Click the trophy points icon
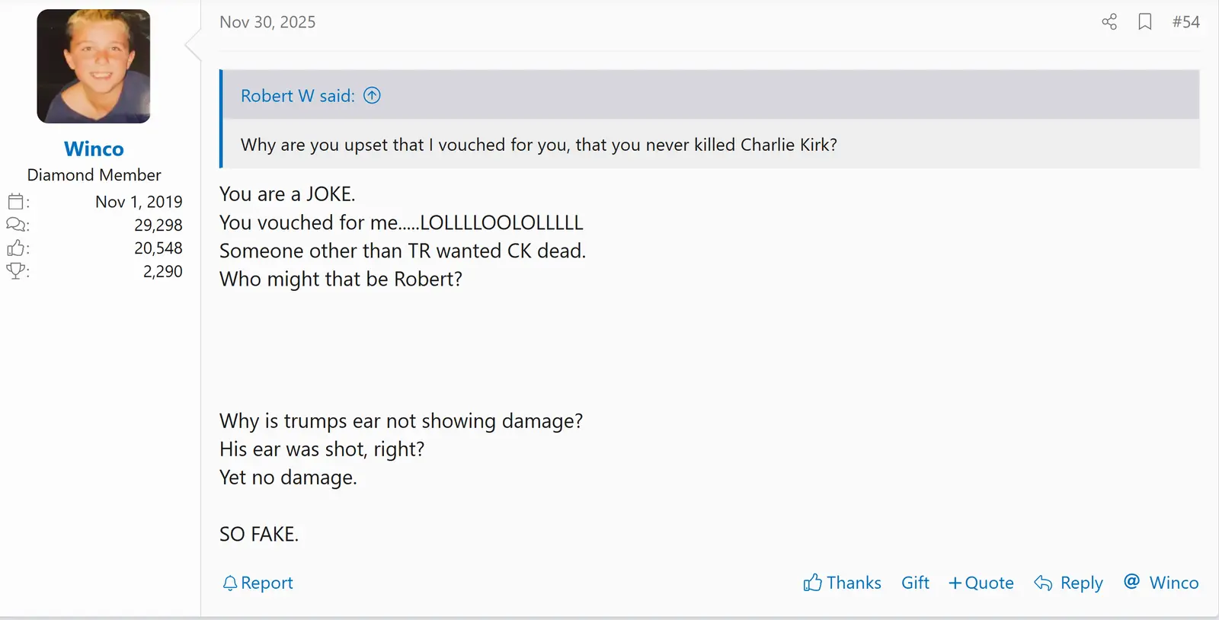Viewport: 1219px width, 620px height. (x=16, y=271)
